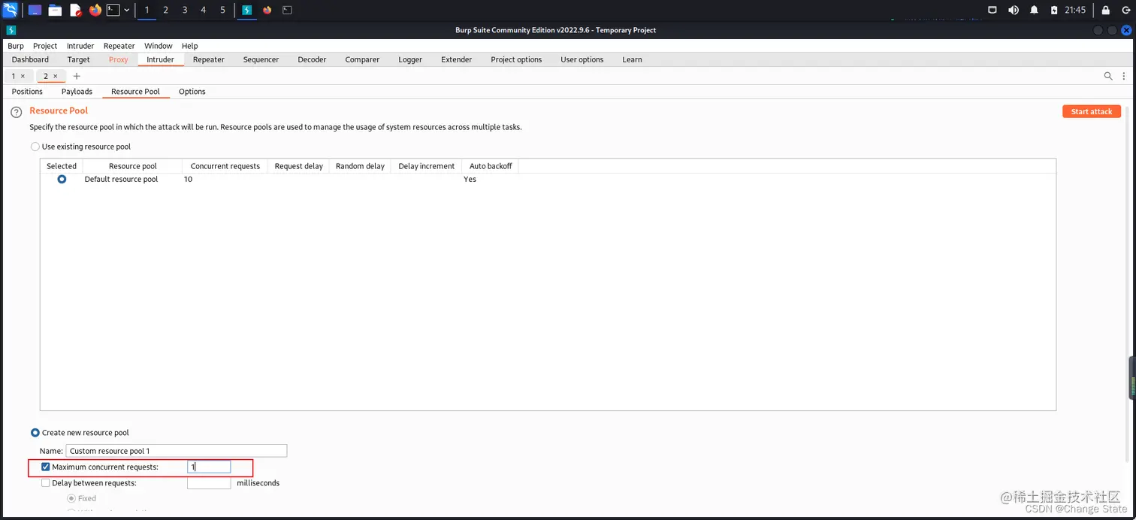Launch Firefox from the panel launcher

[x=95, y=10]
